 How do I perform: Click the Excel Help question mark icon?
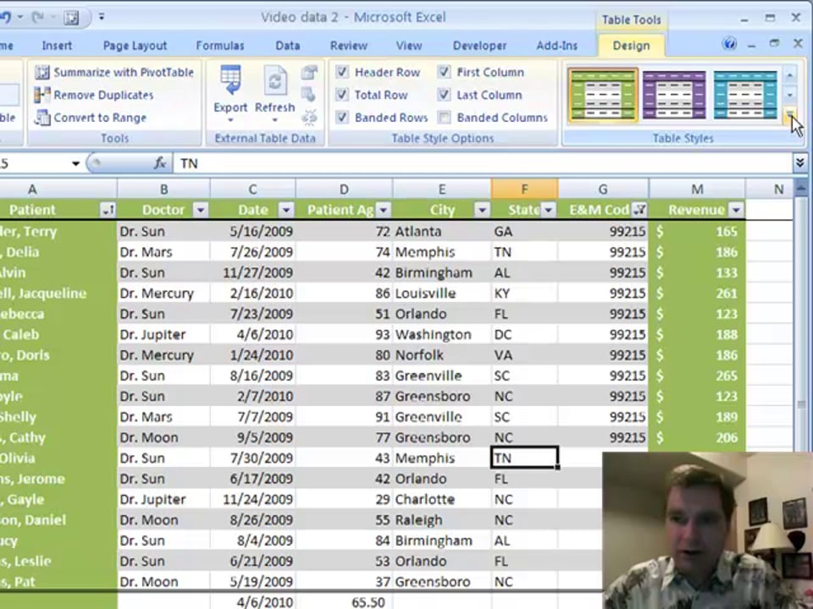pyautogui.click(x=729, y=44)
